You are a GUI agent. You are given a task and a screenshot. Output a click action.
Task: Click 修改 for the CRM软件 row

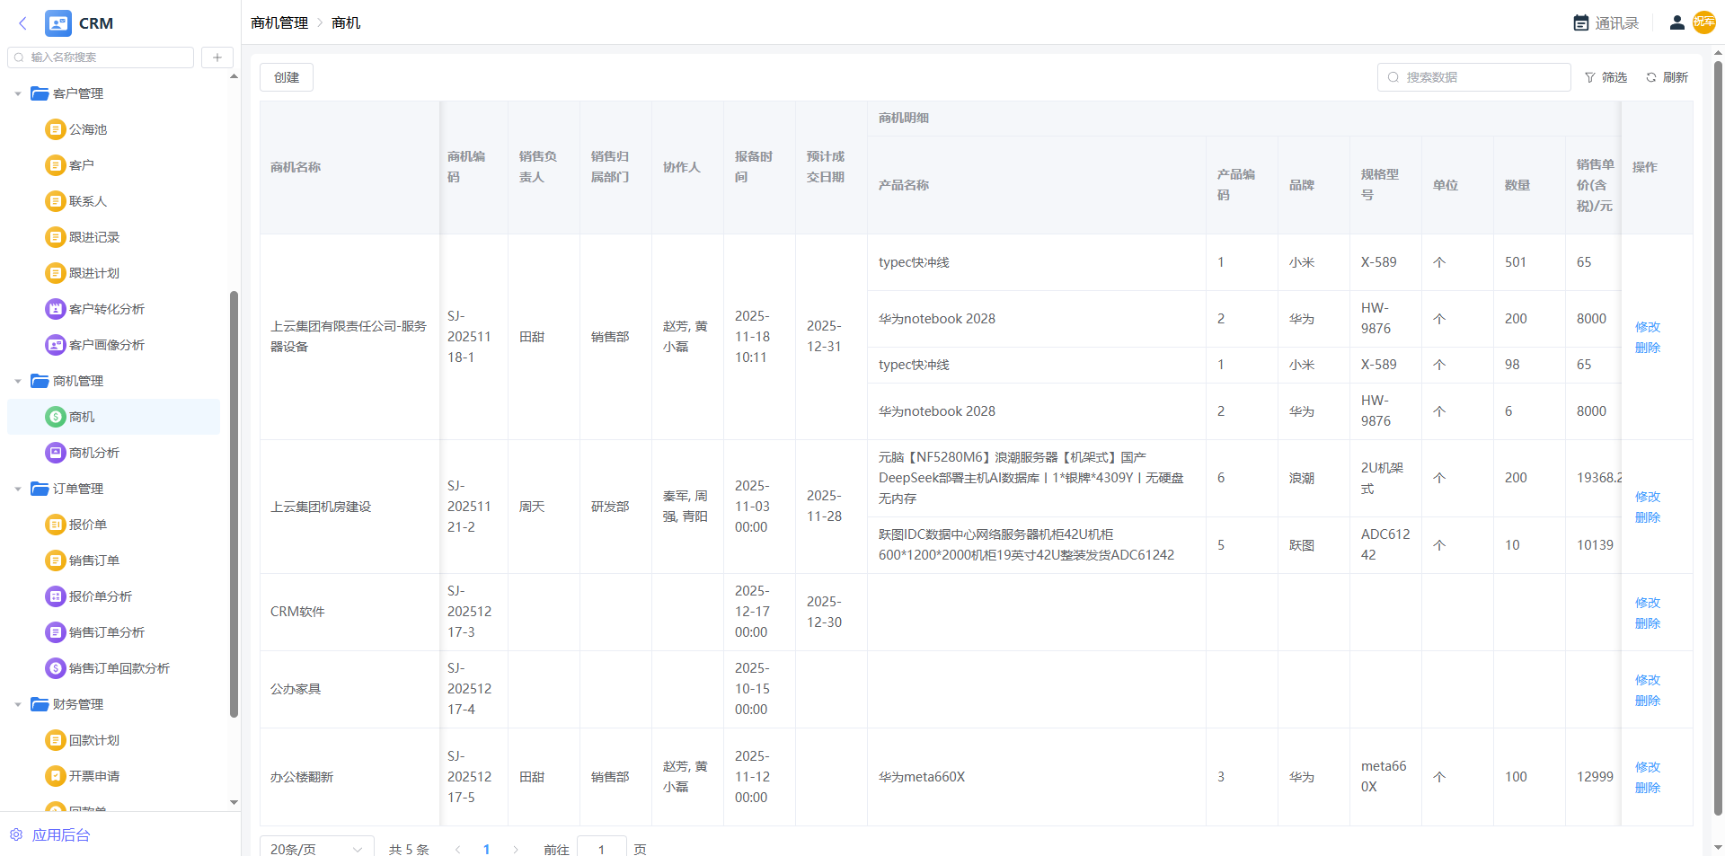tap(1647, 603)
